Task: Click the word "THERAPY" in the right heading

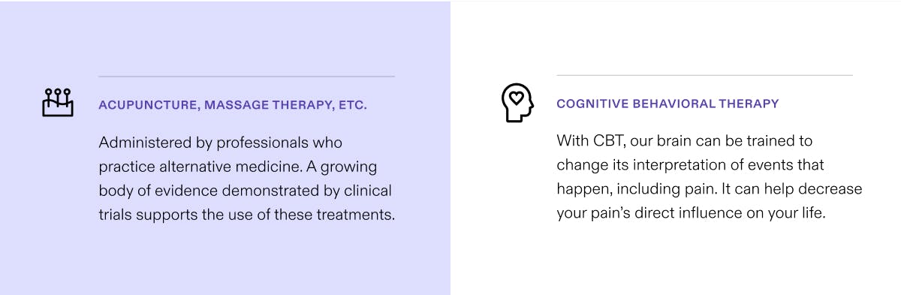Action: tap(751, 104)
